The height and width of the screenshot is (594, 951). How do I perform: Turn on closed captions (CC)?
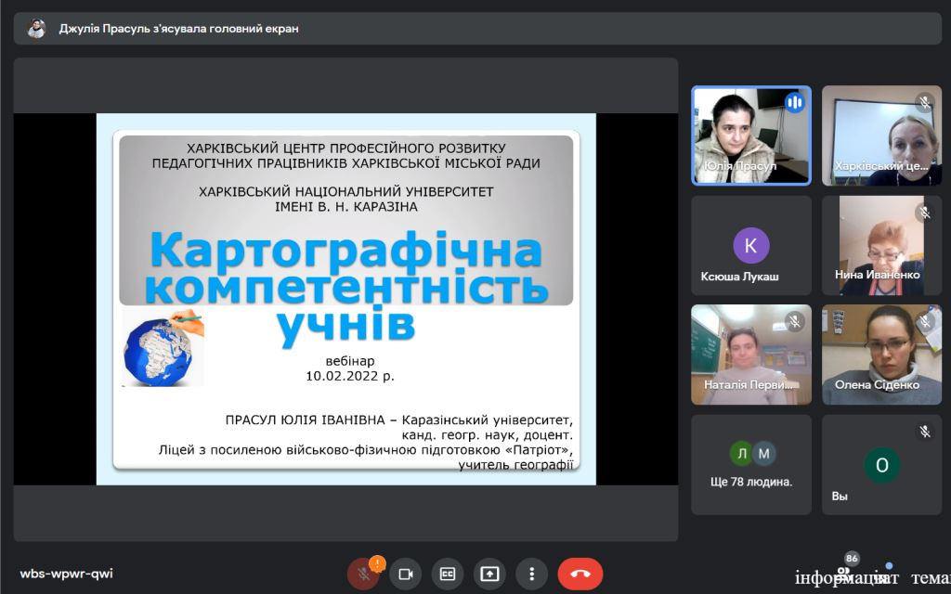point(448,574)
